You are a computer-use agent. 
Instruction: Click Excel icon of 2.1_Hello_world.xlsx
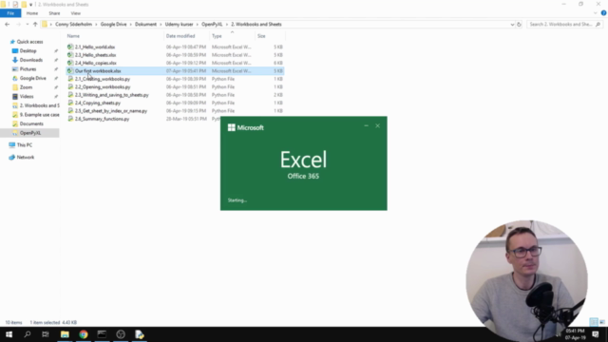(x=69, y=47)
